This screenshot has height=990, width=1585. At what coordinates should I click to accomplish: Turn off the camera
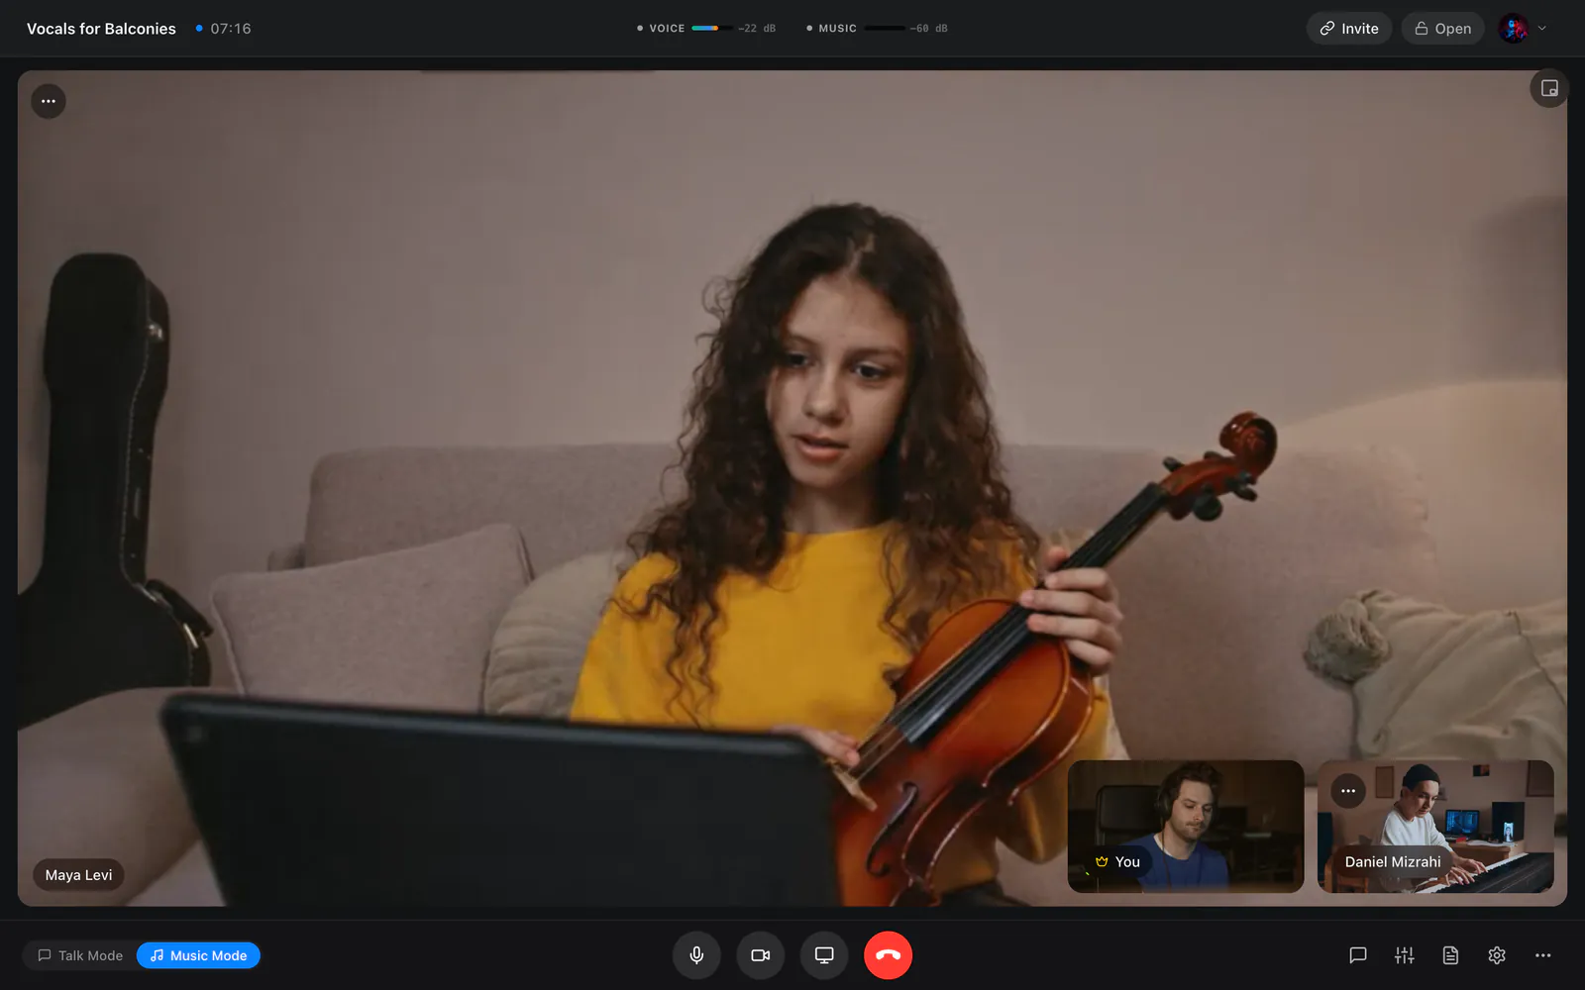coord(761,955)
